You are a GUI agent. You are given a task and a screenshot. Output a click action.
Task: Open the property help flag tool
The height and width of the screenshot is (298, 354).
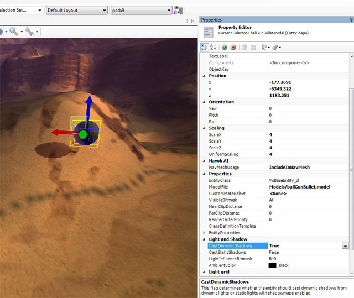click(x=265, y=48)
